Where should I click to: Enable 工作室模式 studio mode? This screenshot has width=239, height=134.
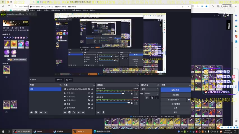click(x=176, y=104)
